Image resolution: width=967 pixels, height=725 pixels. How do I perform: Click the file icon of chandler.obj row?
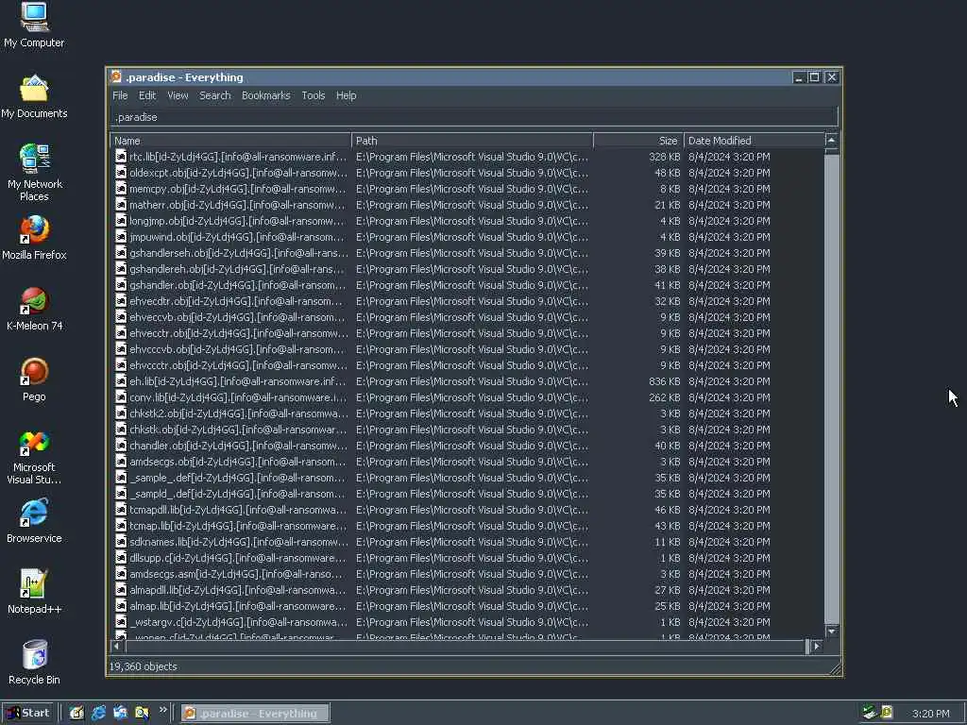pos(121,446)
